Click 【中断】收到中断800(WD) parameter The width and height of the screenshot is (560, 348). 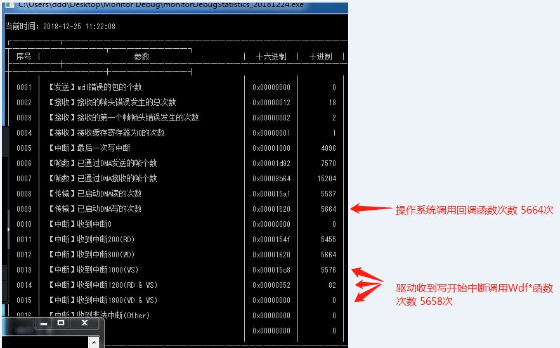coord(91,254)
